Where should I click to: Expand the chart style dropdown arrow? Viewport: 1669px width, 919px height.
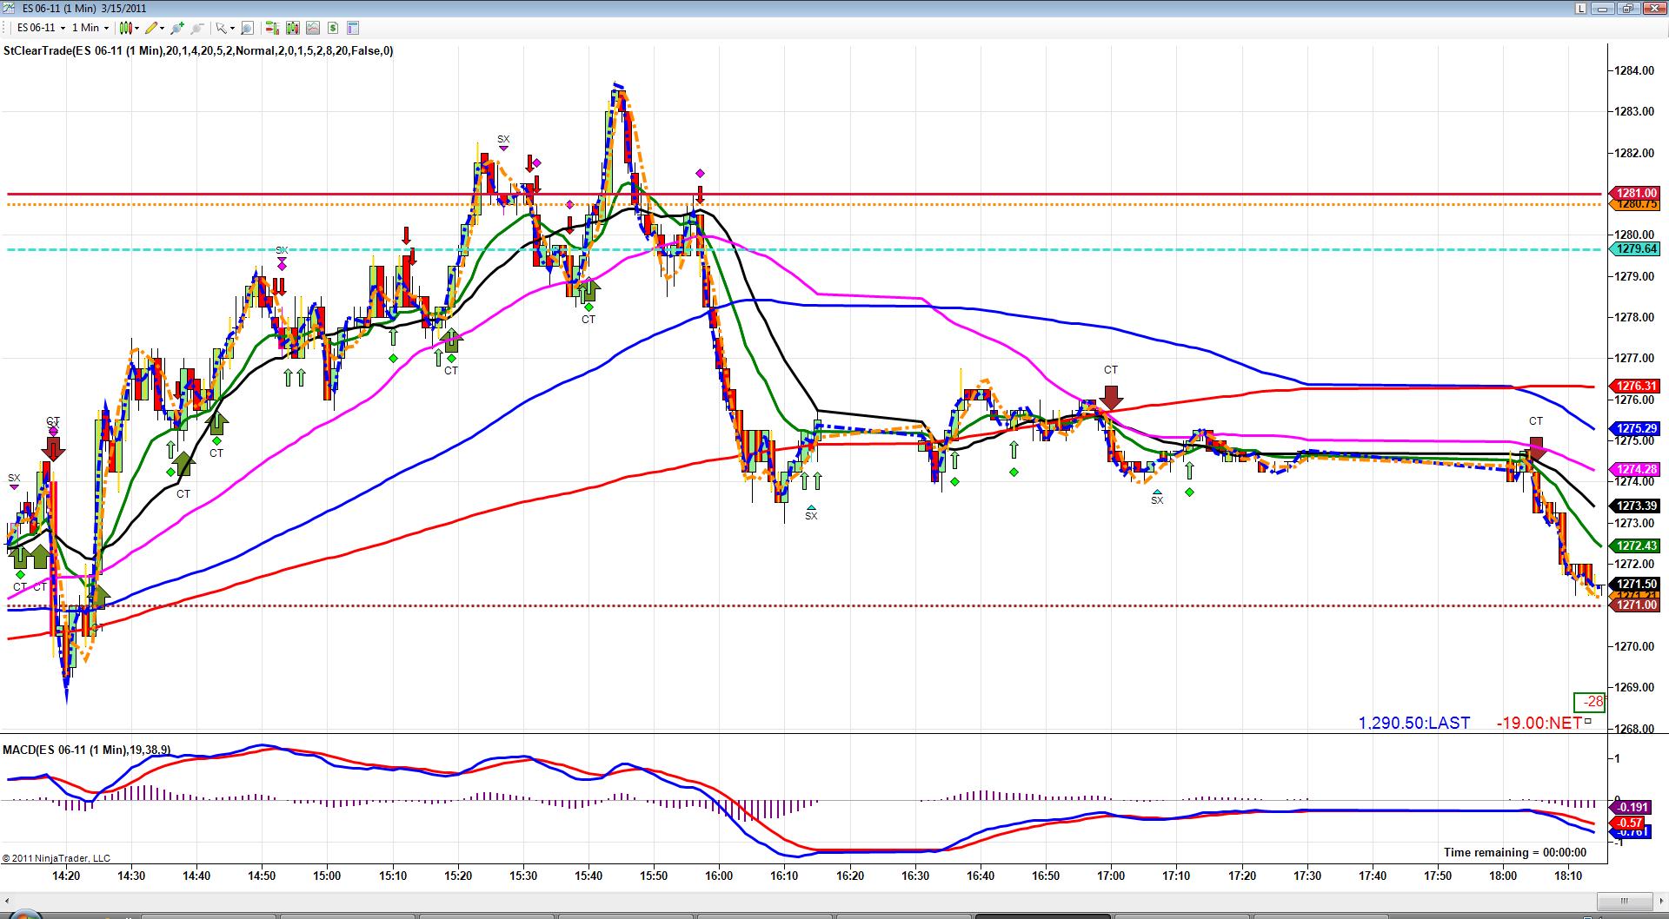pyautogui.click(x=137, y=29)
